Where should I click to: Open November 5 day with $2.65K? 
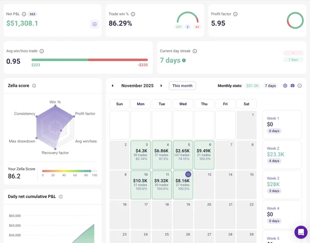click(183, 155)
